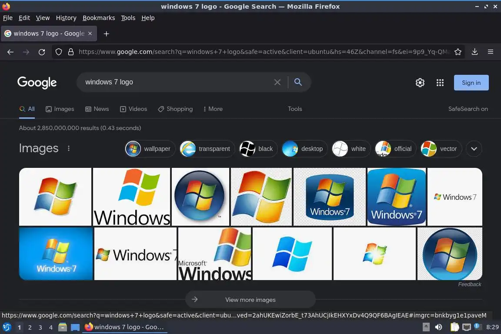Open the removable media tray icon
Screen dimensions: 501x334
coord(426,327)
